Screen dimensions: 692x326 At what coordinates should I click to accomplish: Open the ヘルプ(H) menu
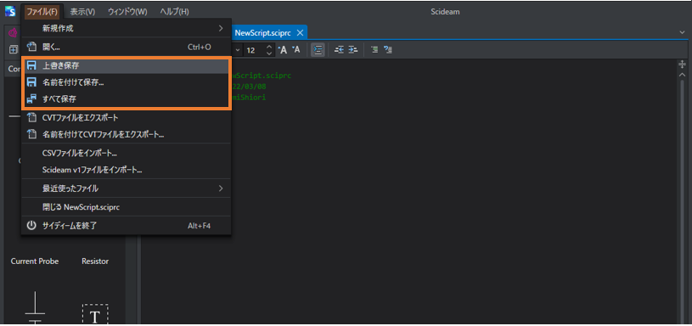(174, 12)
